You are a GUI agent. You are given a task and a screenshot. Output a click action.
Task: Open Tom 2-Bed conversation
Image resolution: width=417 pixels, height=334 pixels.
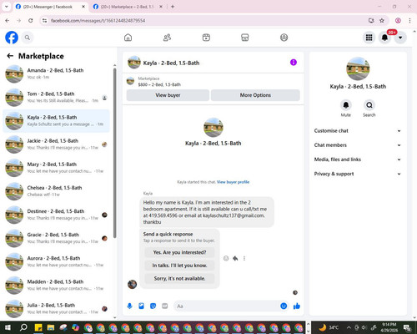[57, 98]
